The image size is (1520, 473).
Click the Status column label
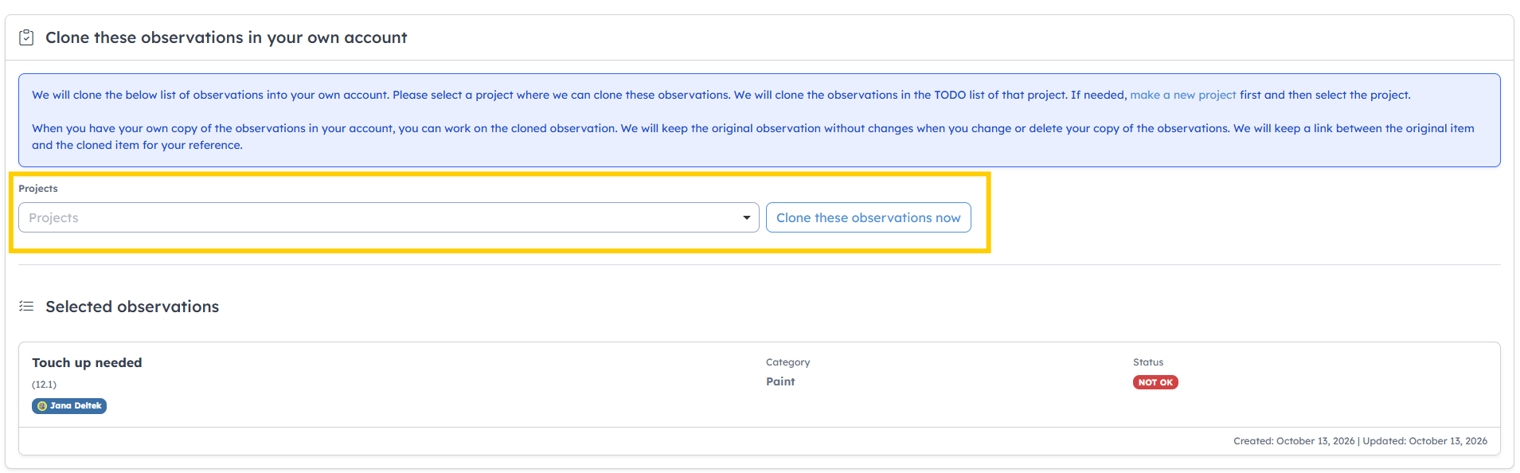click(x=1148, y=362)
